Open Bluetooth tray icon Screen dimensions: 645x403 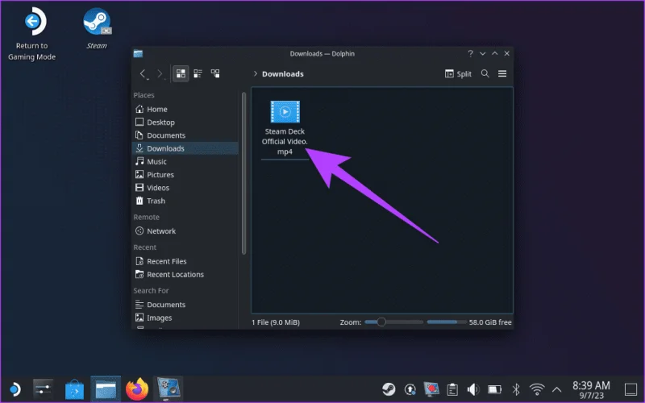pyautogui.click(x=516, y=389)
